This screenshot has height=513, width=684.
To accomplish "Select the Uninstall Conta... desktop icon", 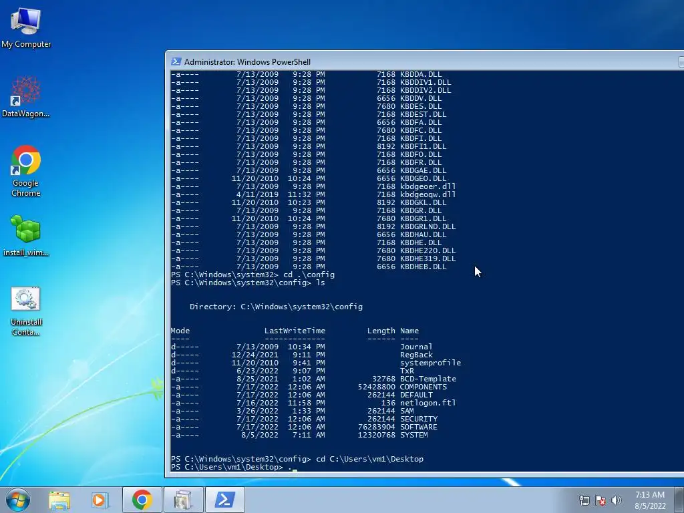I will coord(26,311).
